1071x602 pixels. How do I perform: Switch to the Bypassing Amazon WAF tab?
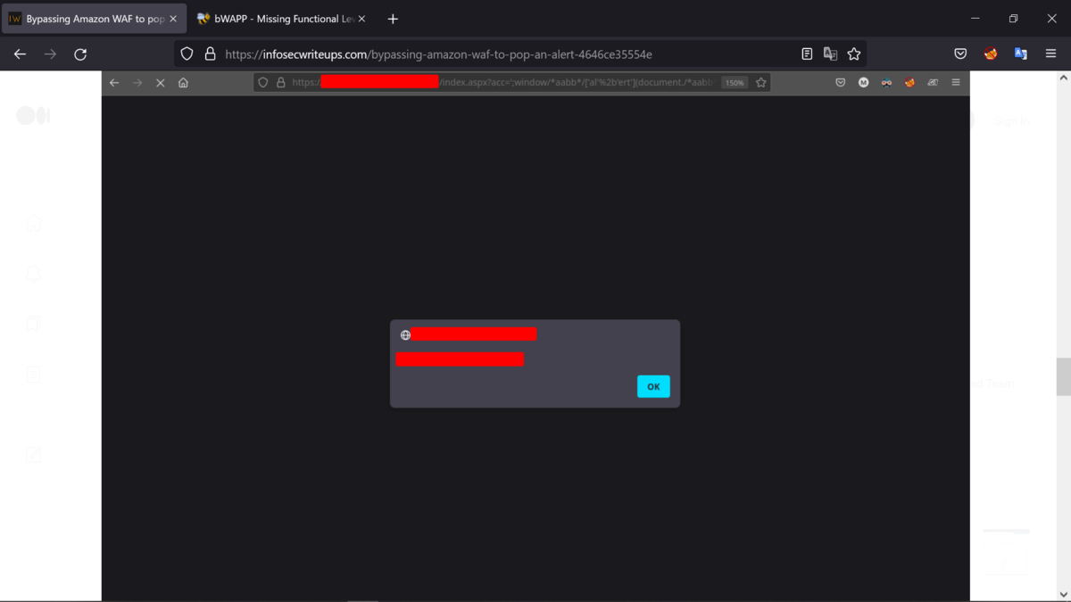(94, 19)
